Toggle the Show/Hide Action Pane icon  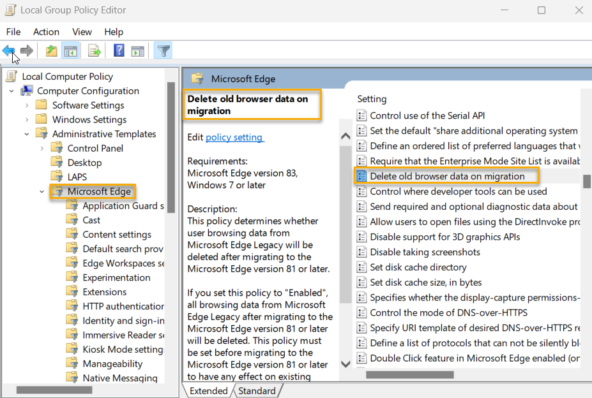(x=137, y=51)
